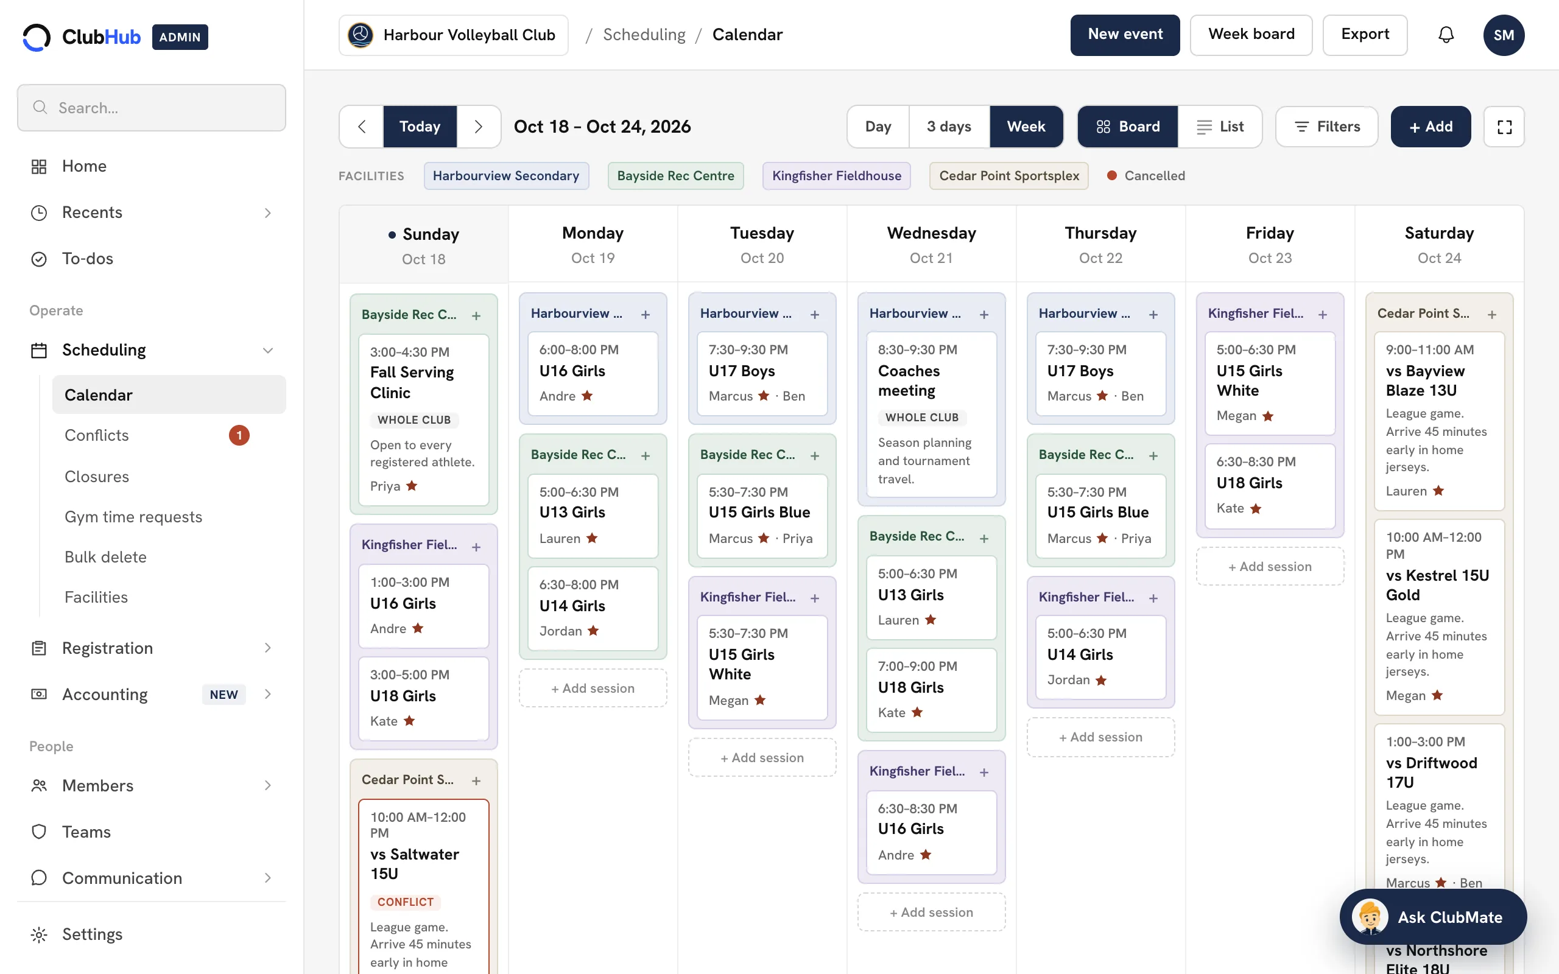Toggle the Cancelled events filter

[1145, 176]
